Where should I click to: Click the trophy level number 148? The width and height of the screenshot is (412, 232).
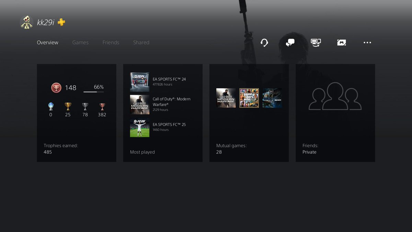point(71,88)
